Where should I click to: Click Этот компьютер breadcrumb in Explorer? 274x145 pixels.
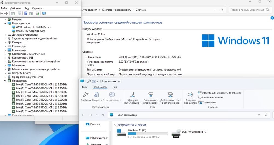click(x=127, y=115)
